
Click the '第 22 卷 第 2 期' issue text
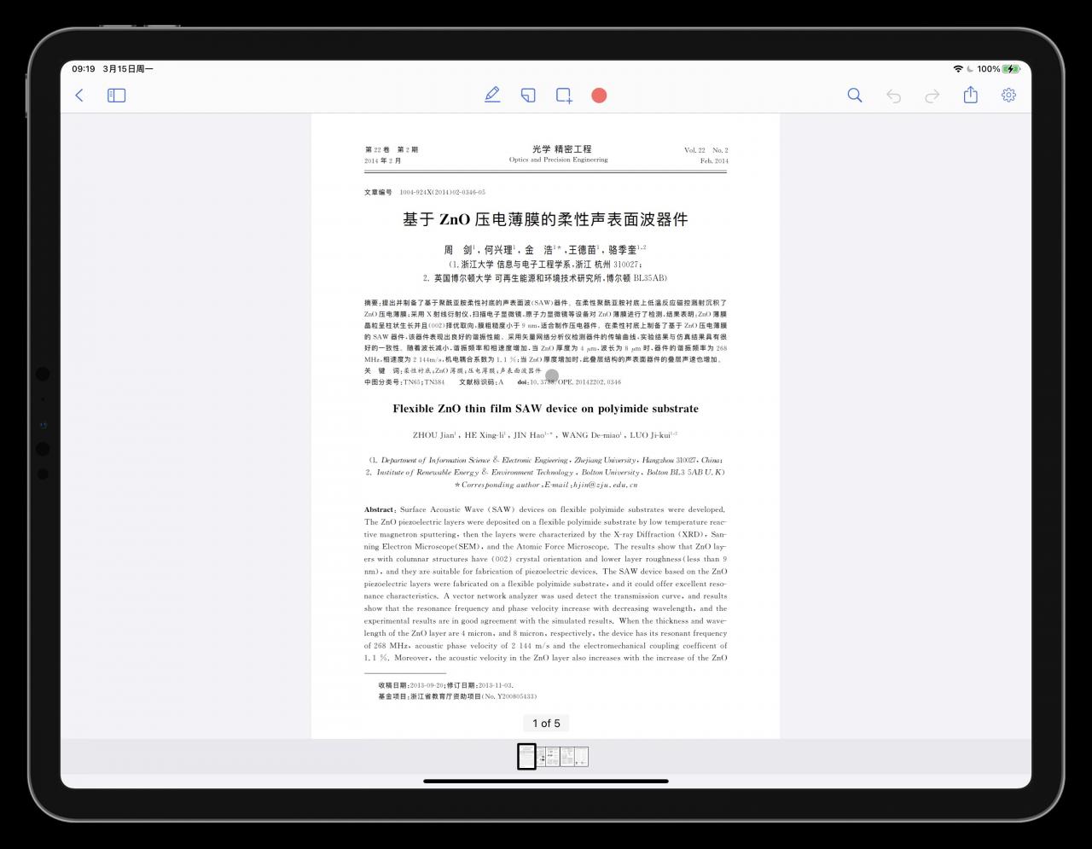(x=391, y=150)
